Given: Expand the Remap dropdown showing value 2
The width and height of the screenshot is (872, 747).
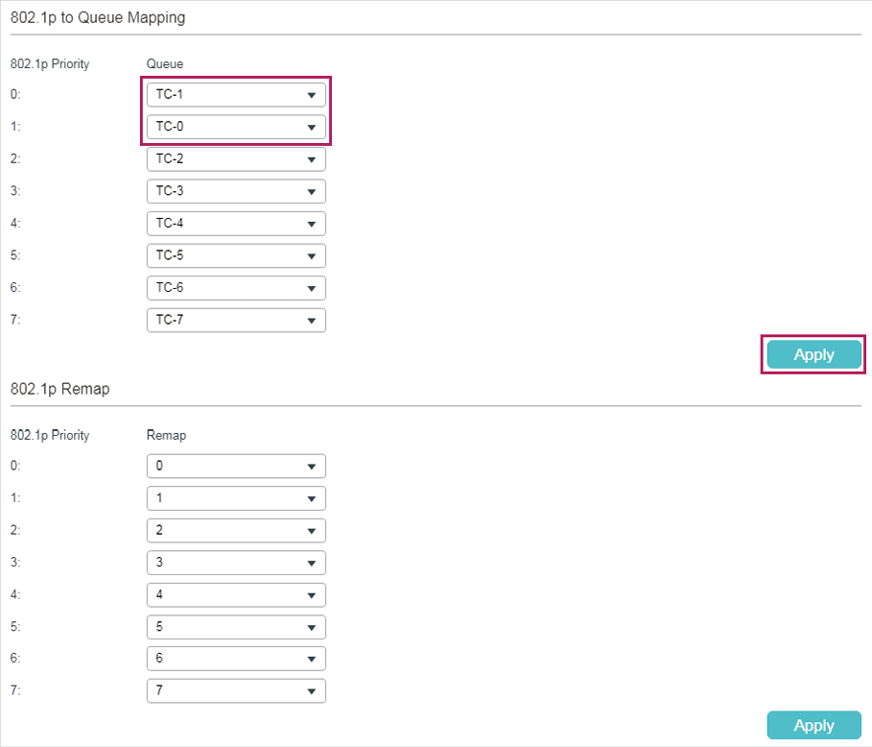Looking at the screenshot, I should tap(236, 530).
